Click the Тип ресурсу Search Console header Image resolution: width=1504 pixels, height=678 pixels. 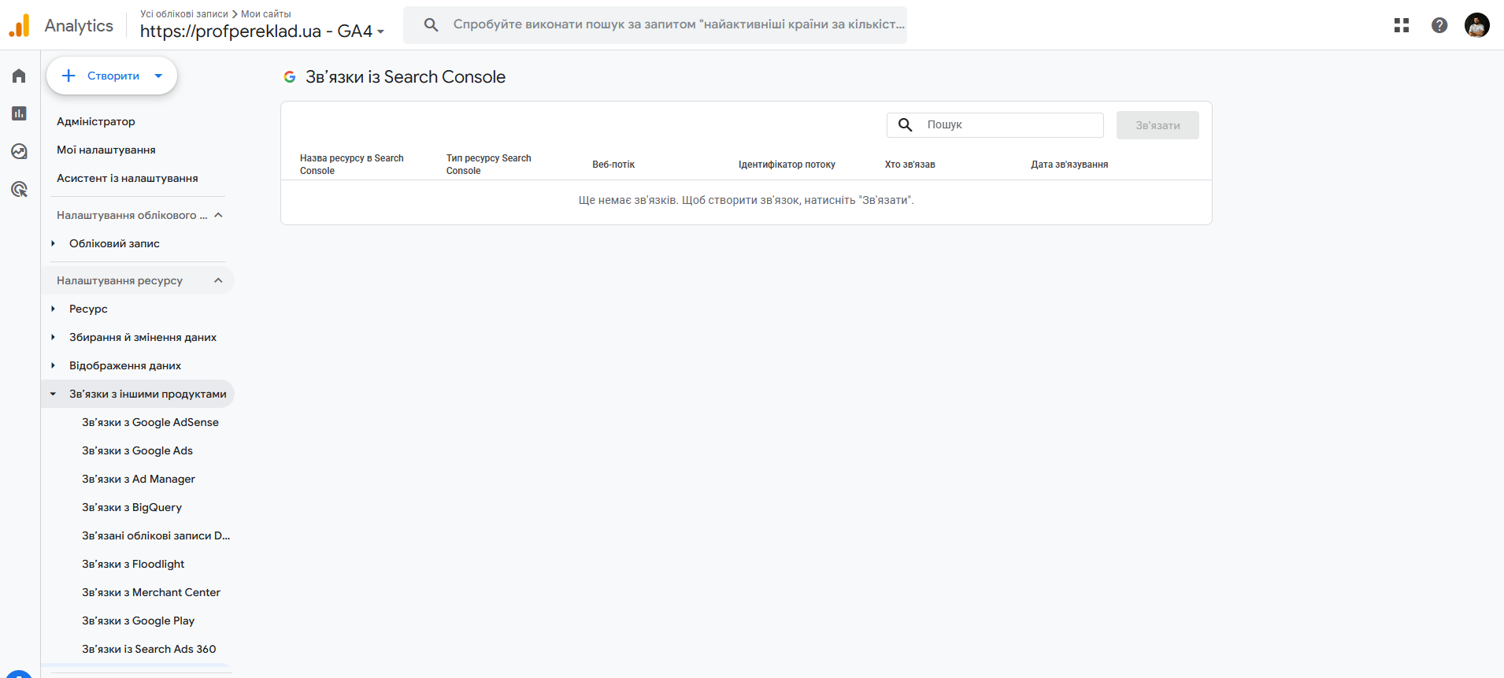point(489,165)
